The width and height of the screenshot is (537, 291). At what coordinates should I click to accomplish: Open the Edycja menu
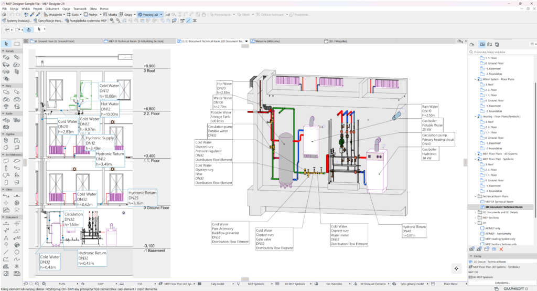(x=14, y=9)
